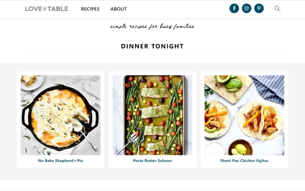This screenshot has height=191, width=305.
Task: Follow the Pesto Butter Salmon title link
Action: point(152,161)
